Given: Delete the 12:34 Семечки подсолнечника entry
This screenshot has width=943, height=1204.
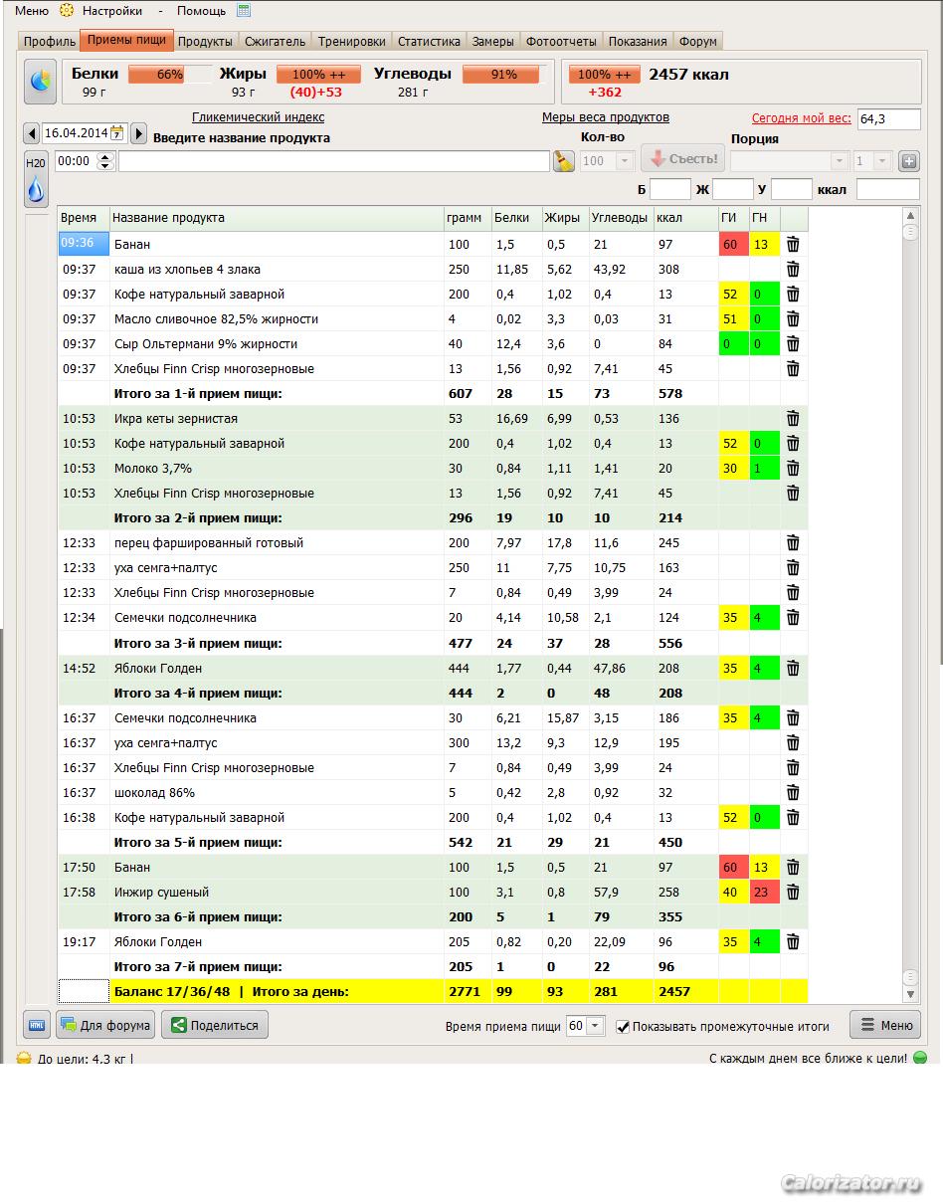Looking at the screenshot, I should click(793, 618).
